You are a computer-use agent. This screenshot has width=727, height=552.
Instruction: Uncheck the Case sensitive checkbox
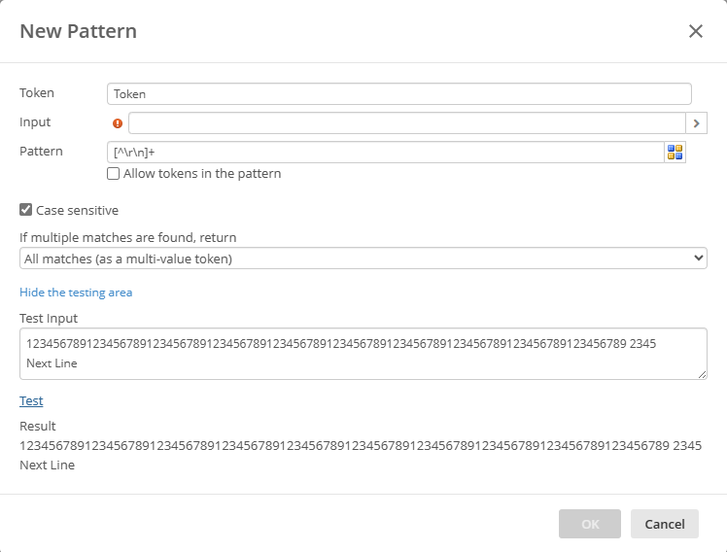pyautogui.click(x=26, y=210)
